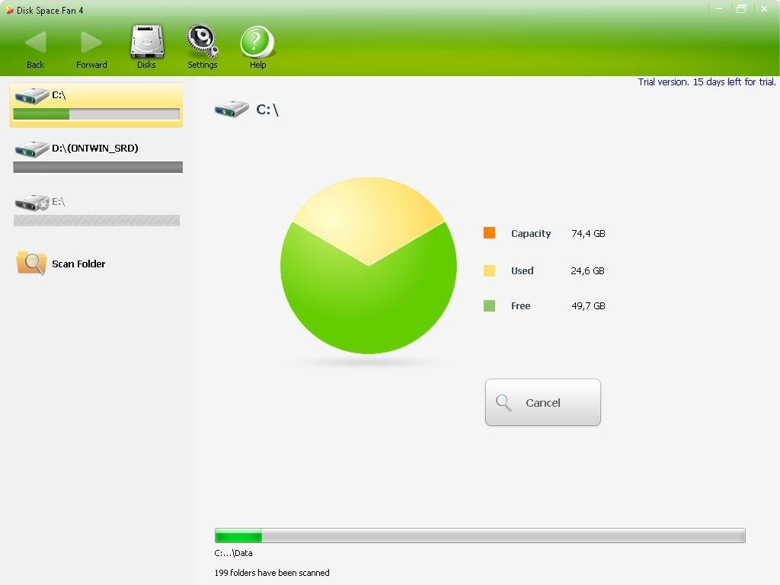
Task: Click the '49,7 GB' free value
Action: [588, 305]
